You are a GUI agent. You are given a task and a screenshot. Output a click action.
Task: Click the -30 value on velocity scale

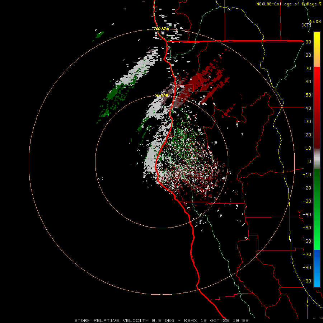click(x=307, y=201)
